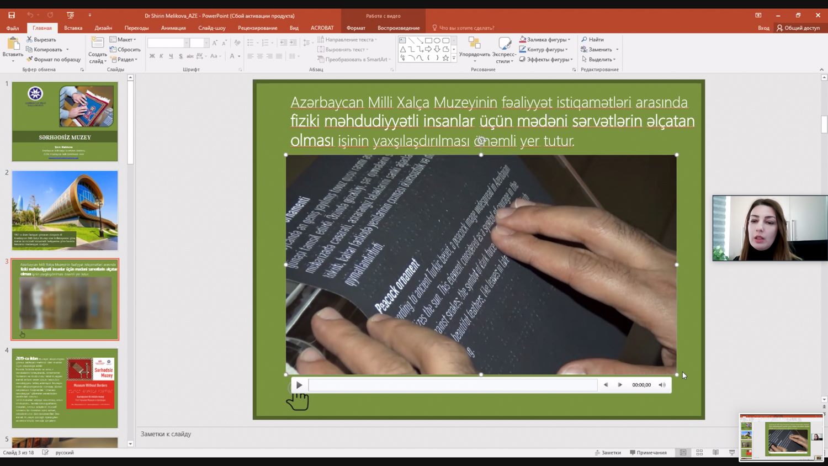Click the Вставить paste icon

pyautogui.click(x=12, y=44)
